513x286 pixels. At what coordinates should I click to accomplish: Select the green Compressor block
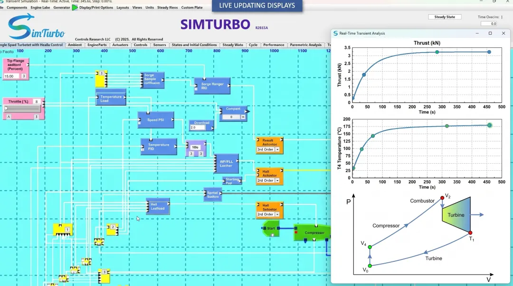pyautogui.click(x=312, y=232)
